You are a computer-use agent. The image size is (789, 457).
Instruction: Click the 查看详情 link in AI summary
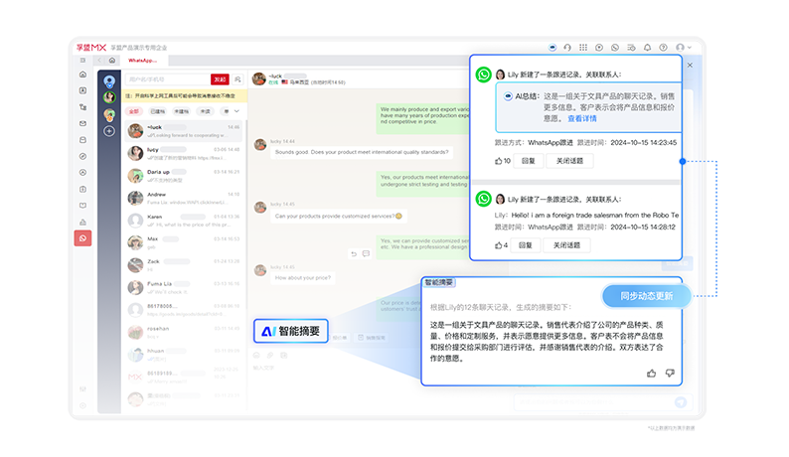pos(582,118)
